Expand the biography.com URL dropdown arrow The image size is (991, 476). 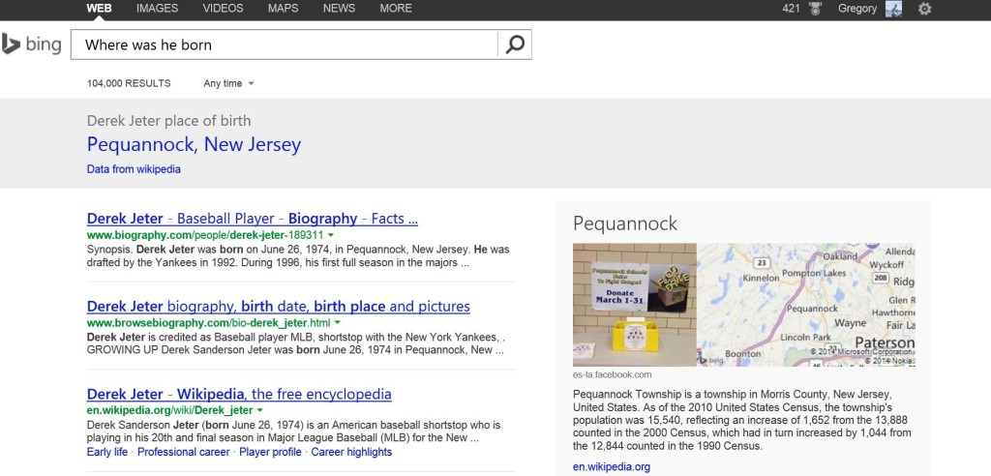click(x=332, y=235)
